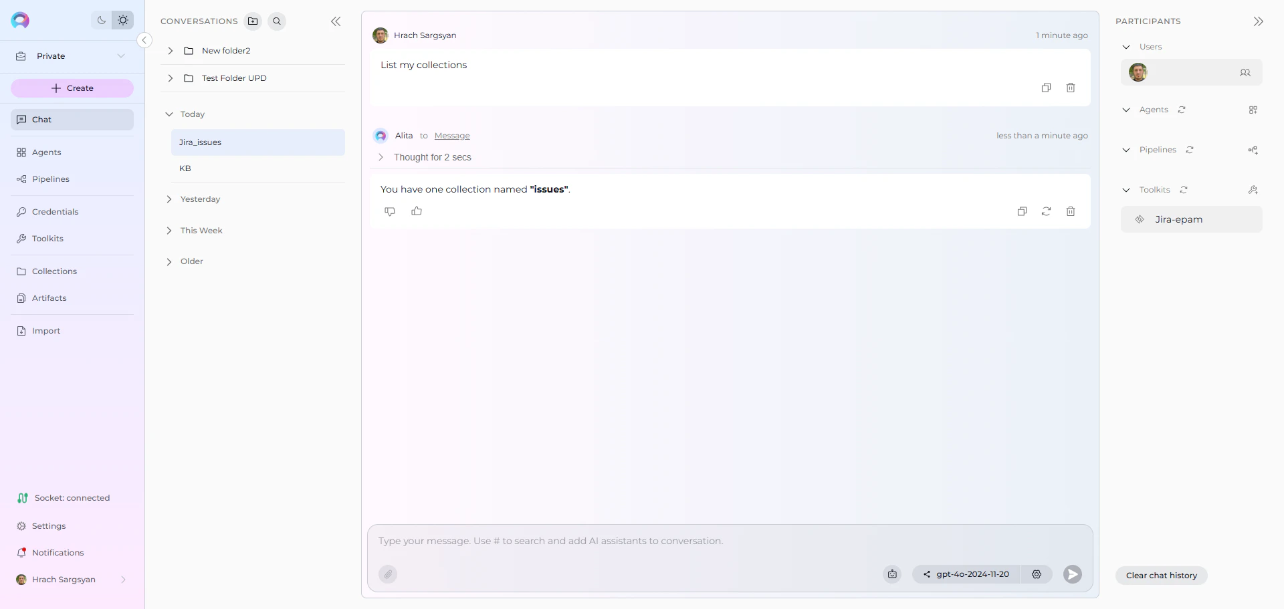The width and height of the screenshot is (1284, 609).
Task: Click the send message icon
Action: point(1071,574)
